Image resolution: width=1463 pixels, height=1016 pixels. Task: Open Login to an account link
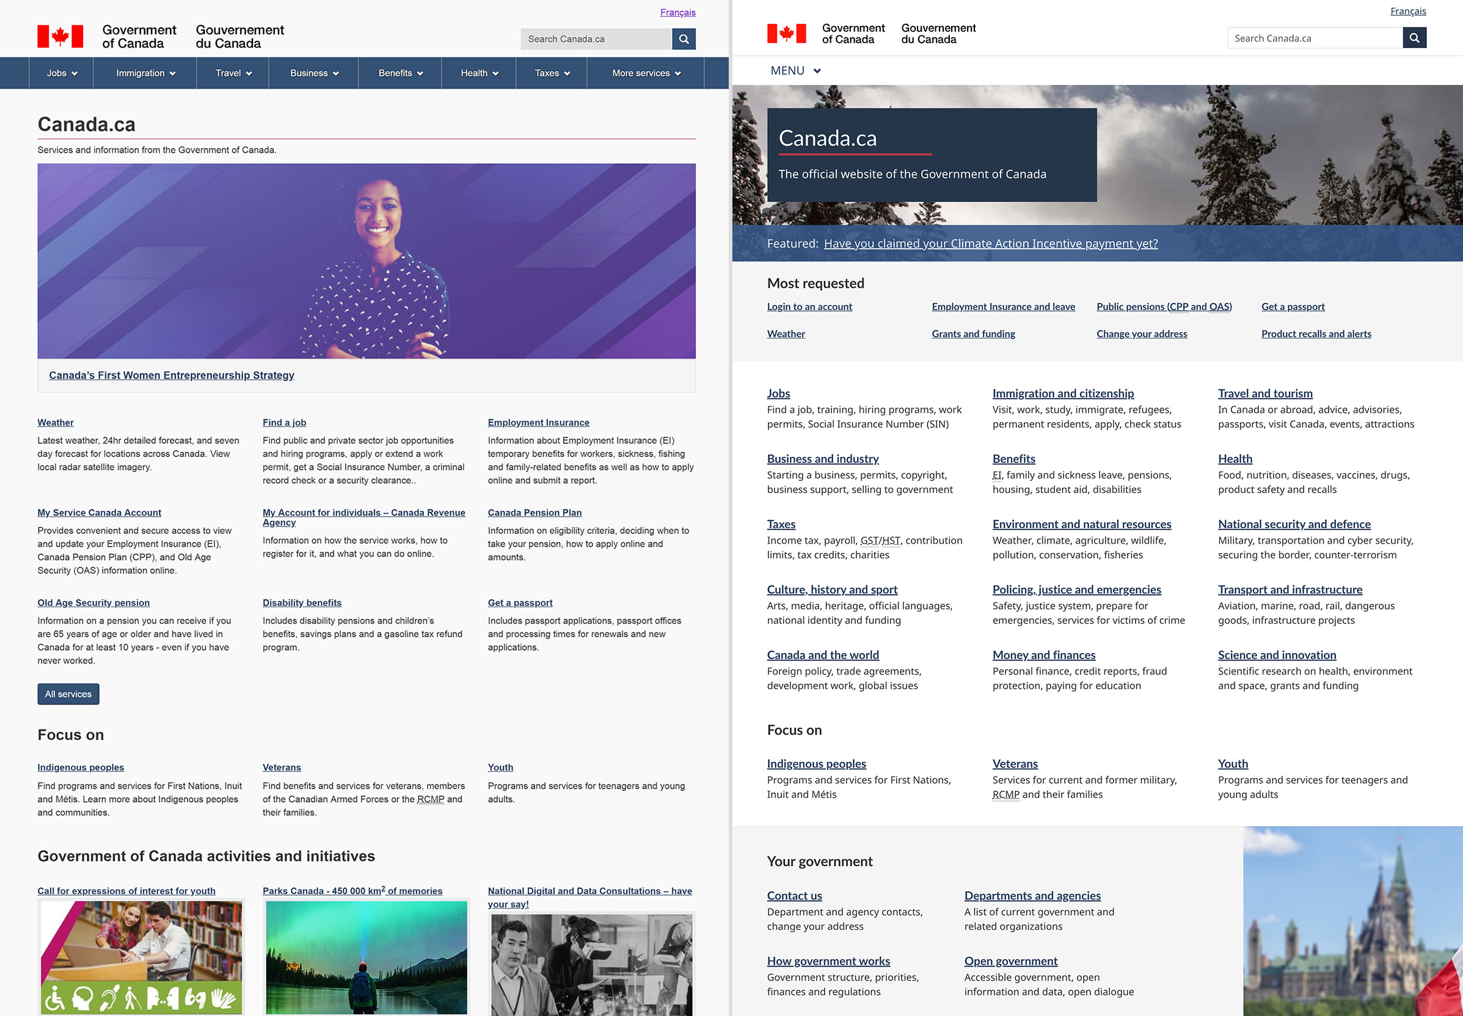coord(809,307)
